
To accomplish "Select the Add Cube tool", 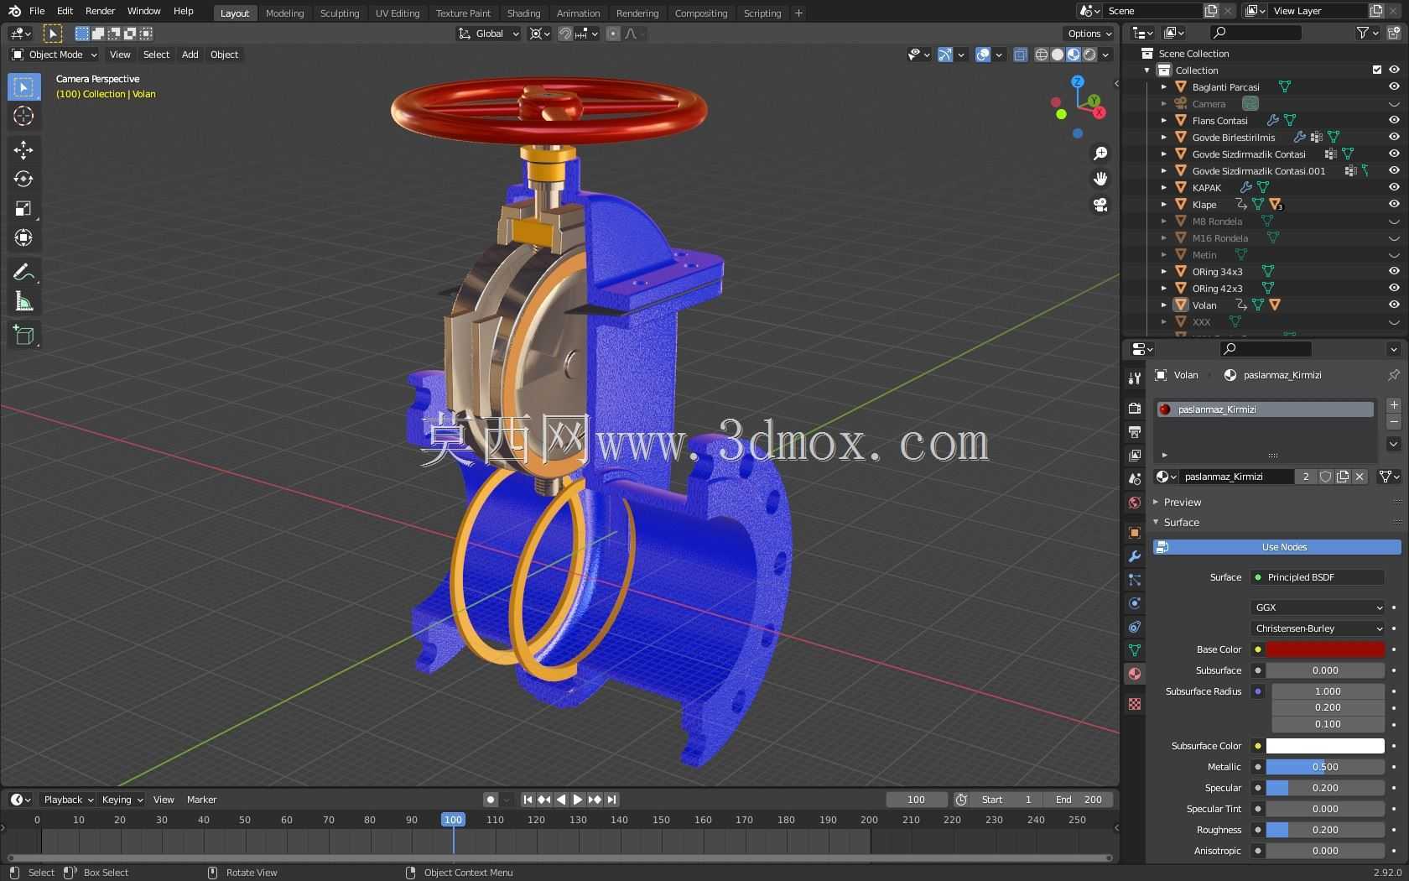I will pyautogui.click(x=23, y=336).
